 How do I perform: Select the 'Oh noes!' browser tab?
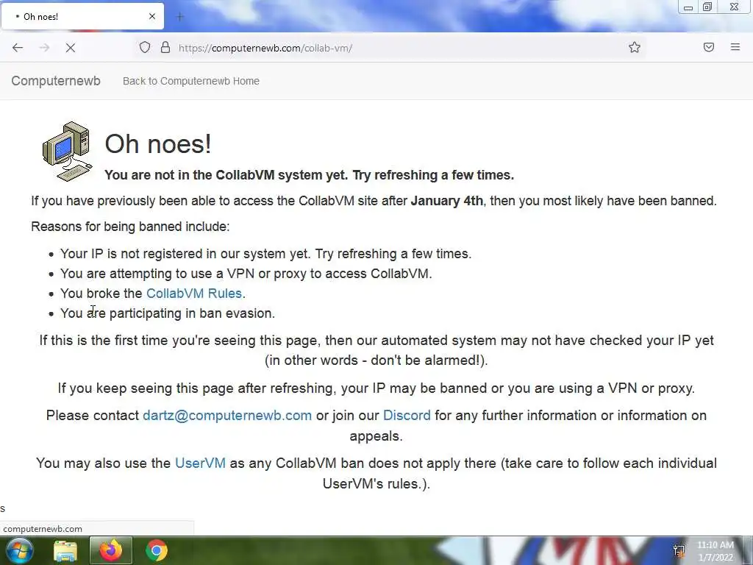(x=82, y=16)
